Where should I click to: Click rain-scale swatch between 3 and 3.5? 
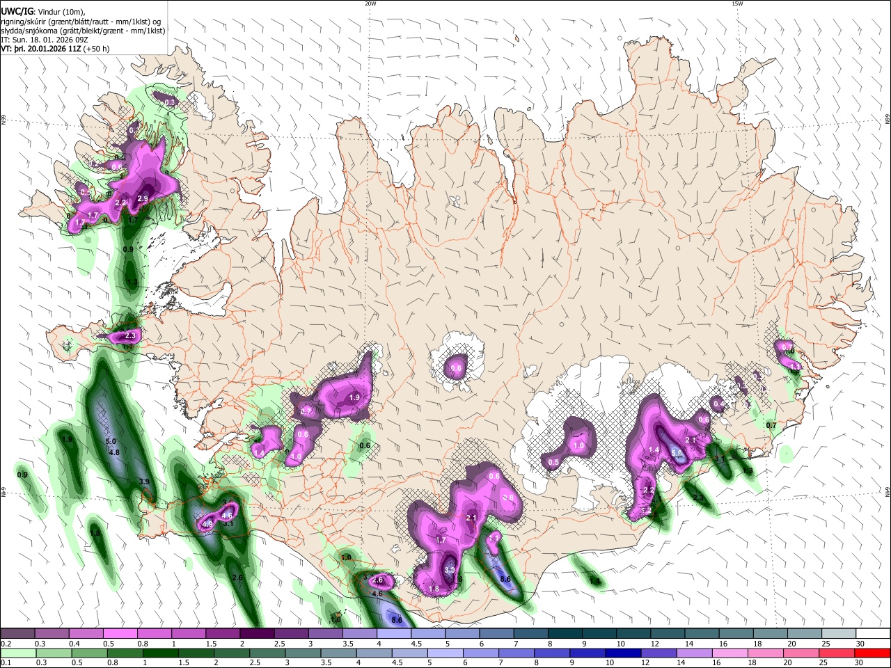point(302,653)
